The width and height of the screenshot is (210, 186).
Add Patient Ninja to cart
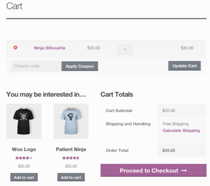[71, 177]
